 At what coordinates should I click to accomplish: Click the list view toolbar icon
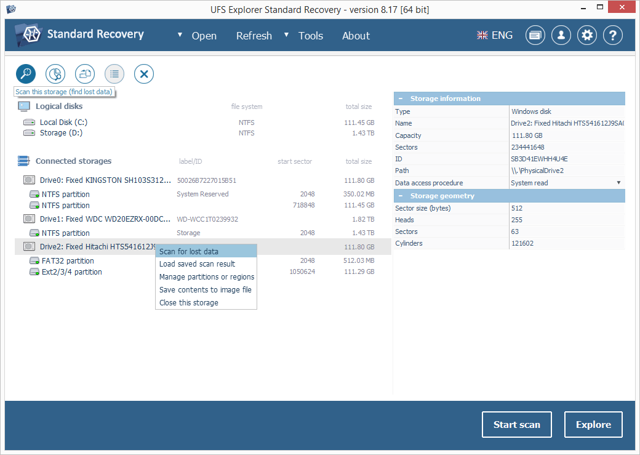tap(114, 74)
